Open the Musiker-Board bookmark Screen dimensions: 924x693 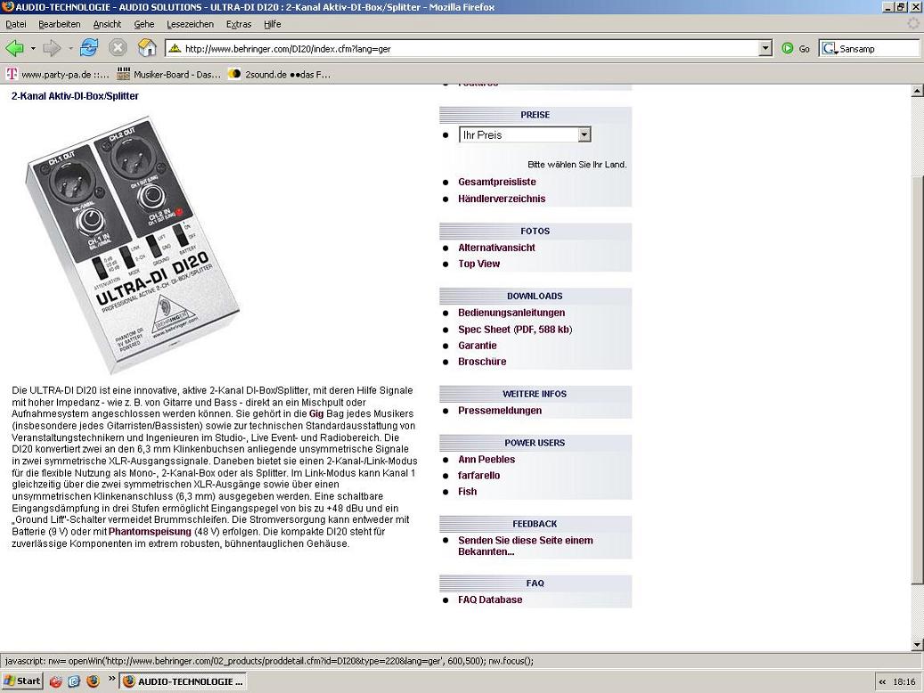pos(168,74)
